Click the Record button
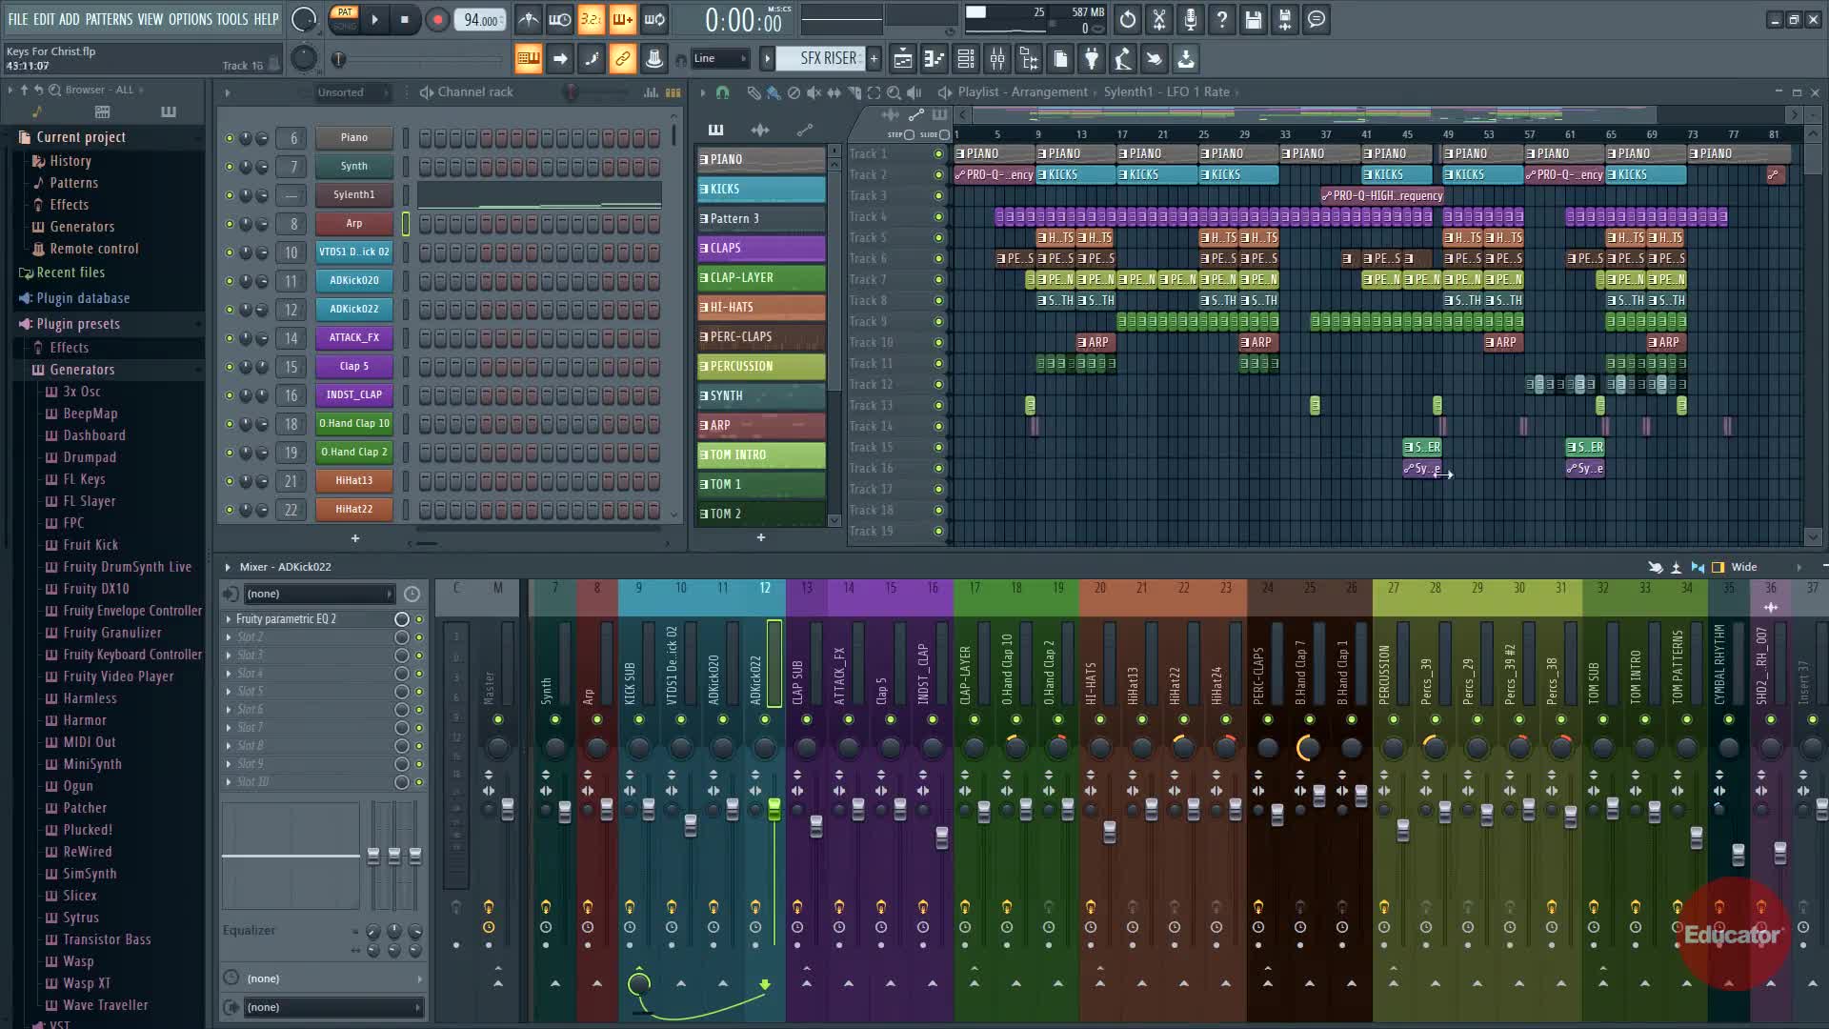1829x1029 pixels. tap(437, 20)
